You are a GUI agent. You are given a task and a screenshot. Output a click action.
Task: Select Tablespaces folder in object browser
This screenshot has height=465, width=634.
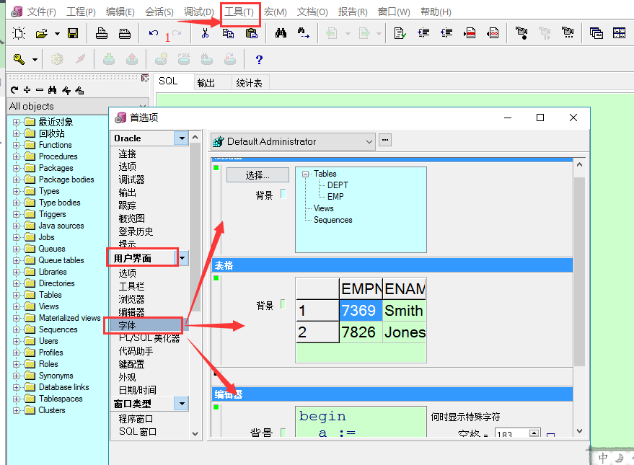(x=61, y=399)
